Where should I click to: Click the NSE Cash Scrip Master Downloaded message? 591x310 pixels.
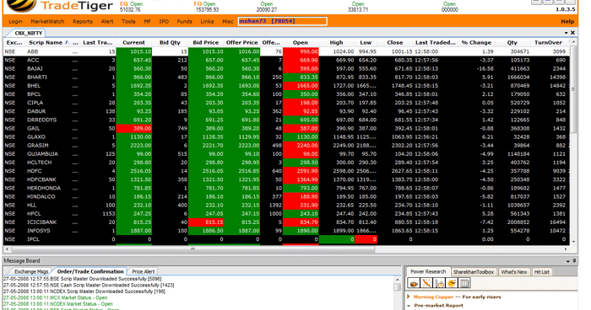[x=89, y=286]
